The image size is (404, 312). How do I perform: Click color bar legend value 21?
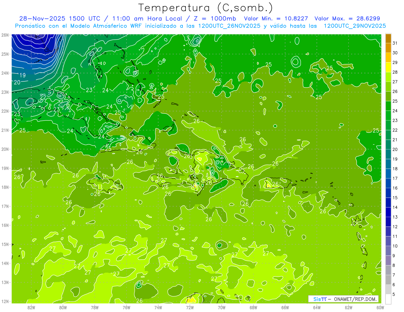click(x=395, y=140)
